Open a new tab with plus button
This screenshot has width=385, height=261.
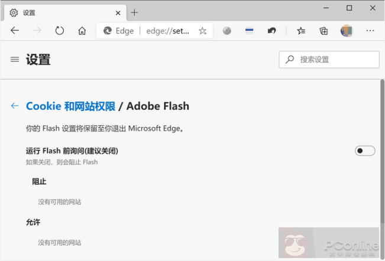click(134, 12)
